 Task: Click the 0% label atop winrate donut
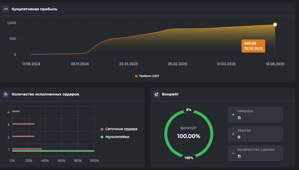[x=188, y=110]
